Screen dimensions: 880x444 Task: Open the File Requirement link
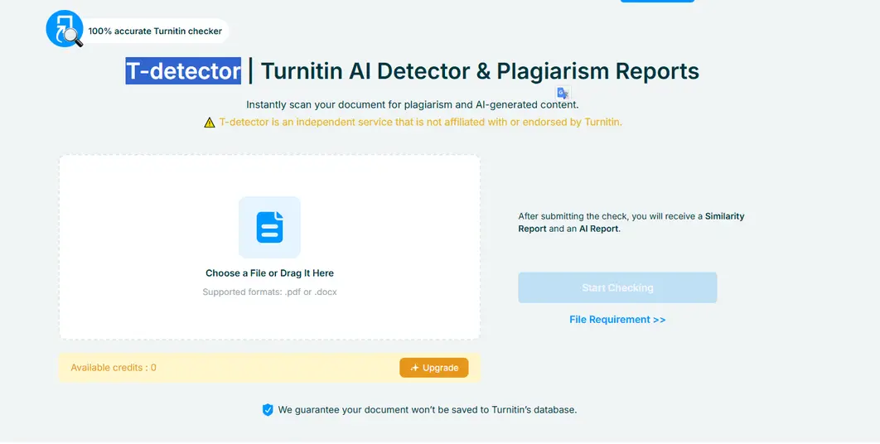coord(617,320)
